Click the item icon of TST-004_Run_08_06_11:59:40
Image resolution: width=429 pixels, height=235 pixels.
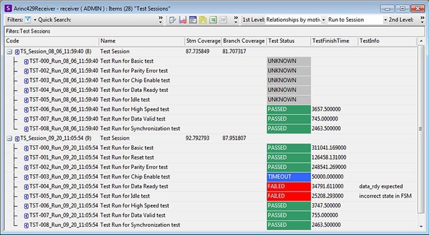coord(26,90)
